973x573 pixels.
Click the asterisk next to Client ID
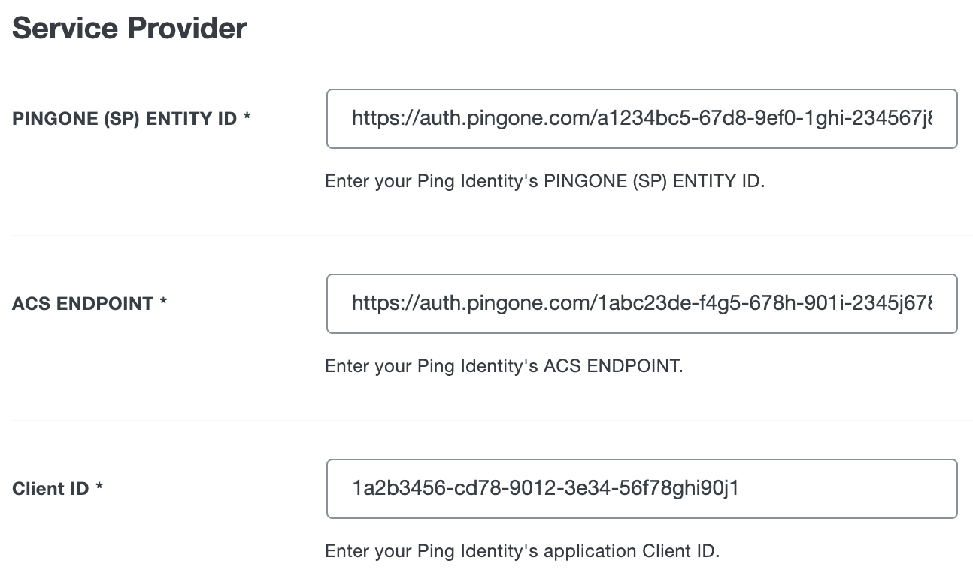pos(97,488)
